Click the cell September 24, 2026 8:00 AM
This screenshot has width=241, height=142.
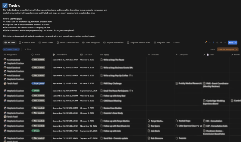(x=64, y=91)
